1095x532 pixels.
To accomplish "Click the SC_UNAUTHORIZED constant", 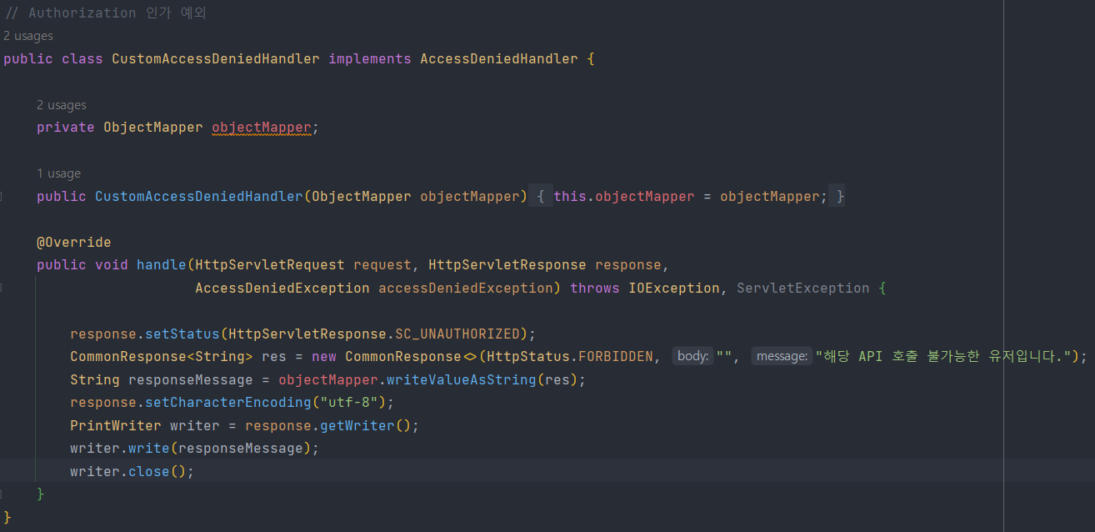I will [x=457, y=334].
